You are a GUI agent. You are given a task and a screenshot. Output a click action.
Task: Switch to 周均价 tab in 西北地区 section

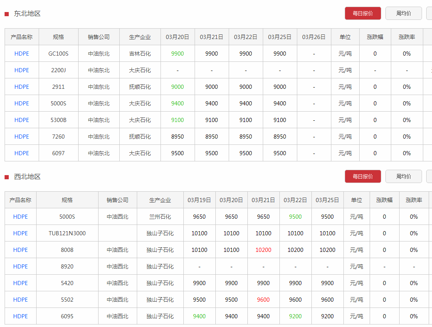(x=404, y=176)
